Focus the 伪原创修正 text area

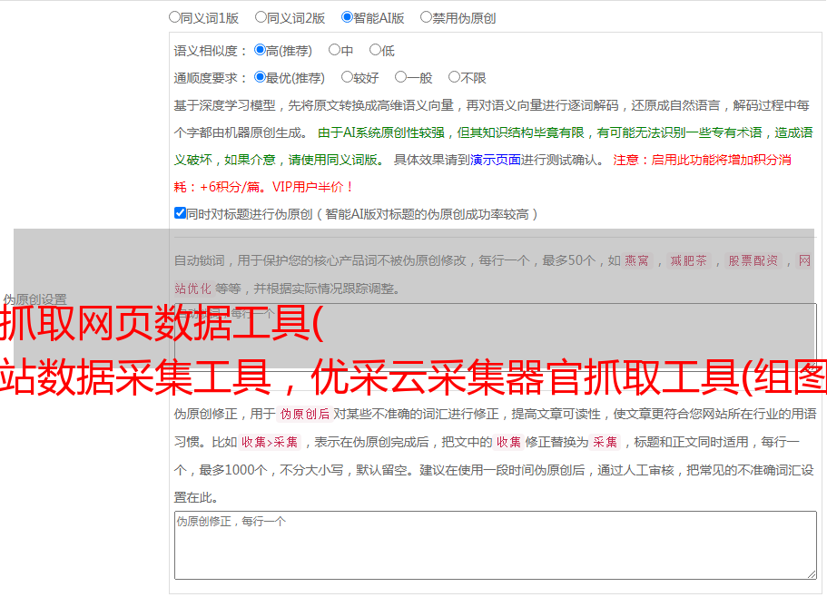pyautogui.click(x=496, y=545)
